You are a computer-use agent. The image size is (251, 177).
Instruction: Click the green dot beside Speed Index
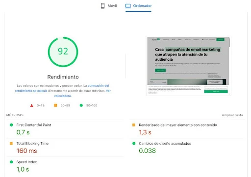click(11, 162)
